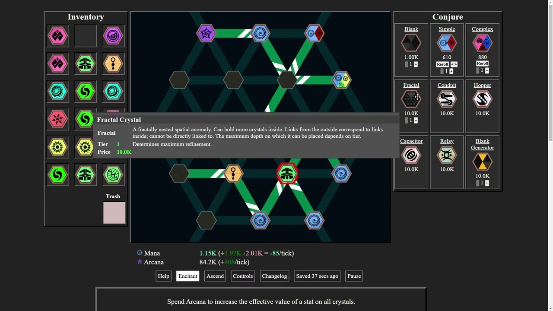This screenshot has width=553, height=311.
Task: Select the pink diamond crystal beside the empty slot
Action: [x=58, y=36]
